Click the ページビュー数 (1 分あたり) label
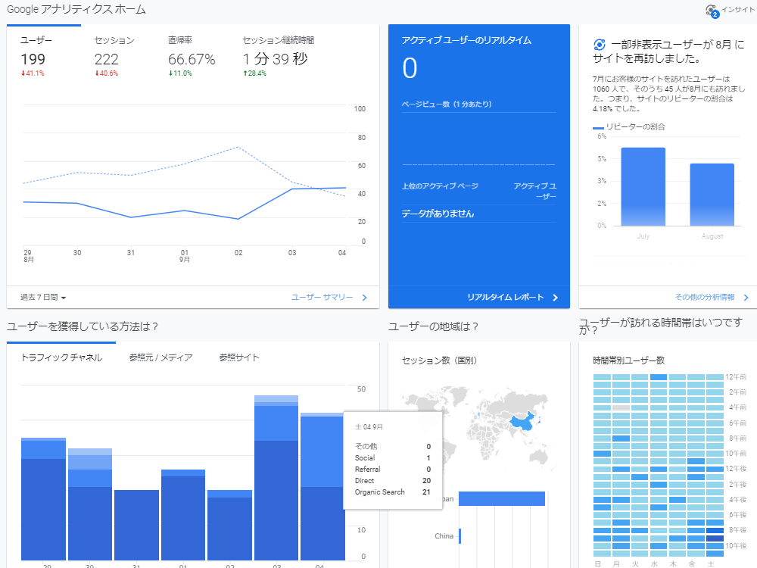The width and height of the screenshot is (757, 568). [x=447, y=105]
